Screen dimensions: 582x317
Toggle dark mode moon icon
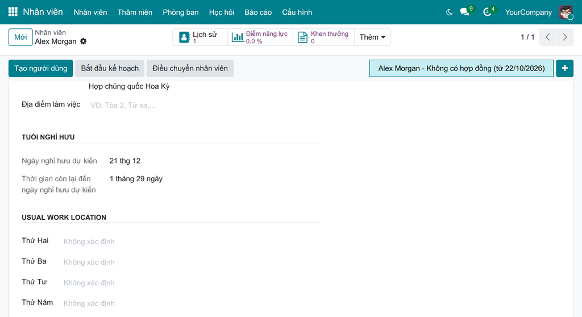[449, 12]
